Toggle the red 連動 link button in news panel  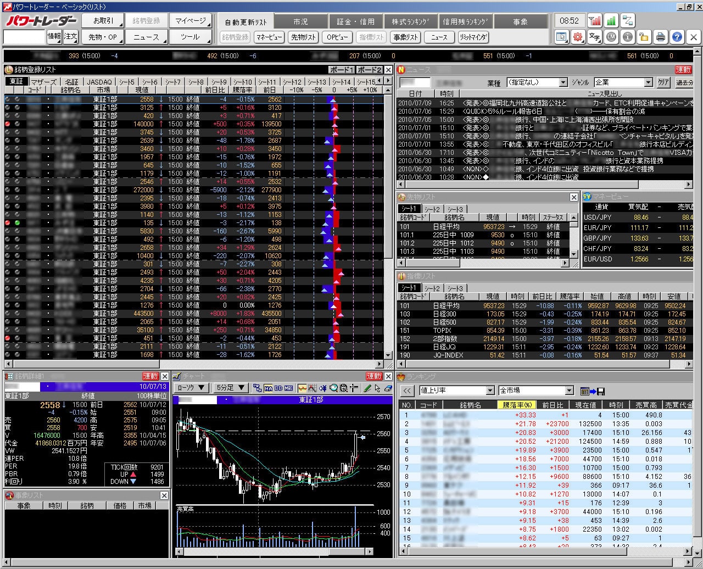coord(683,70)
